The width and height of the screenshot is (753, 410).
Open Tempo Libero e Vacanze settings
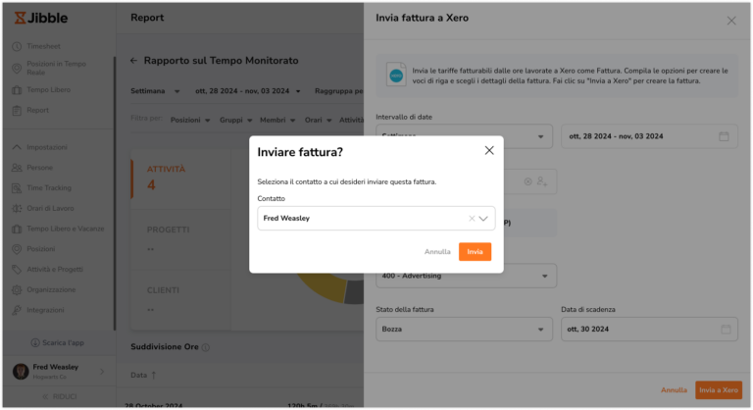[66, 229]
